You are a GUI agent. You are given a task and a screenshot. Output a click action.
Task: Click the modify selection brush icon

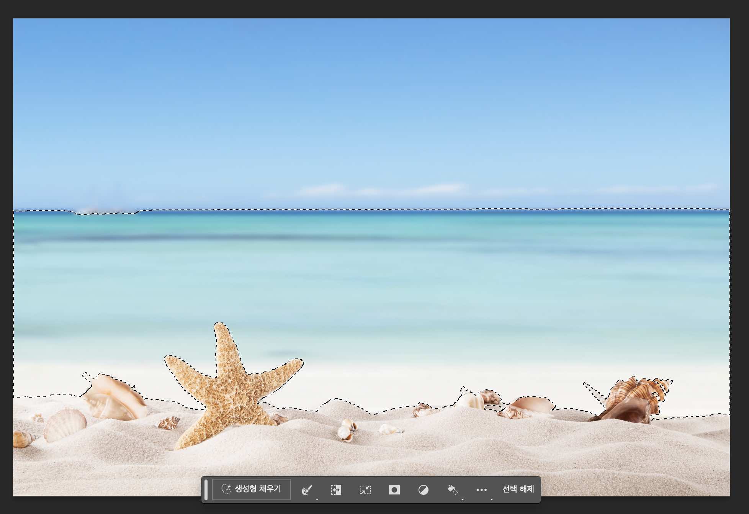point(307,489)
